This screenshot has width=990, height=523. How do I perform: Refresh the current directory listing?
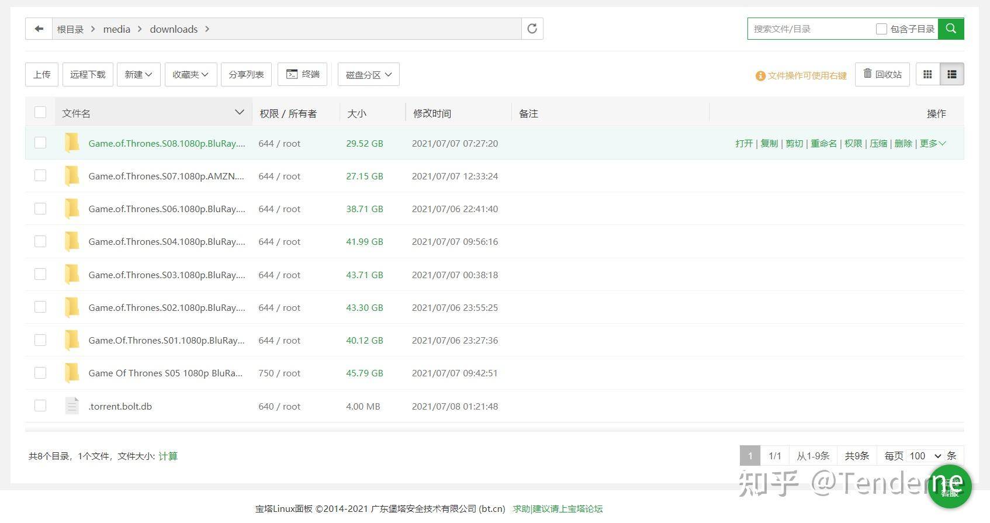point(532,29)
